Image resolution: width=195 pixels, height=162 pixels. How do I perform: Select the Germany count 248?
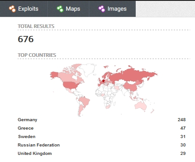(182, 120)
